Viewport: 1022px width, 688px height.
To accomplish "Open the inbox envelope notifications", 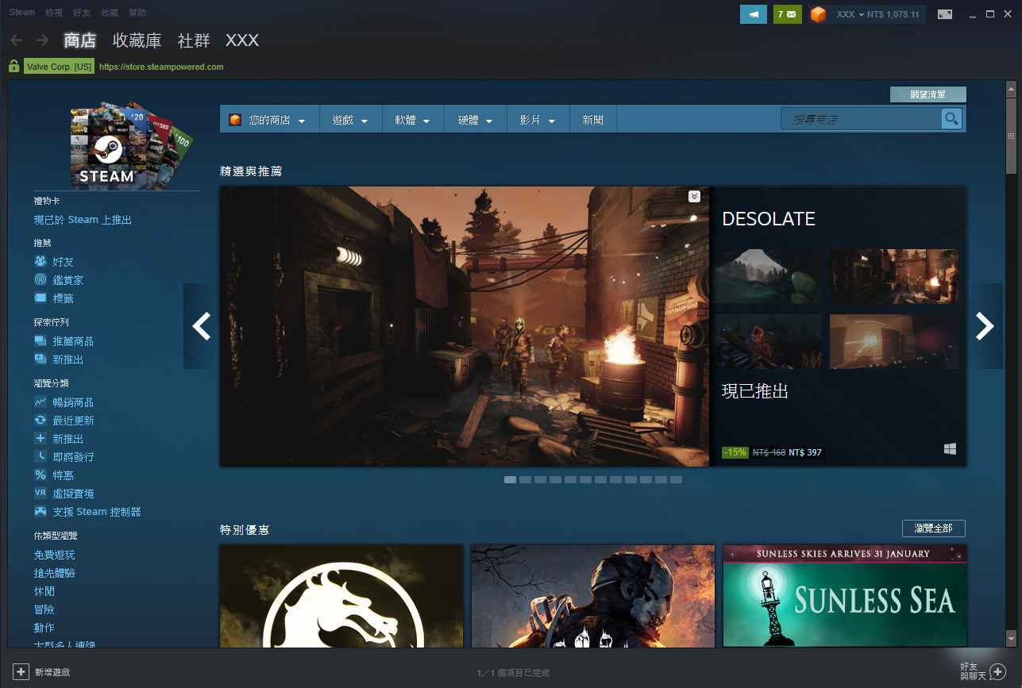I will click(x=787, y=14).
